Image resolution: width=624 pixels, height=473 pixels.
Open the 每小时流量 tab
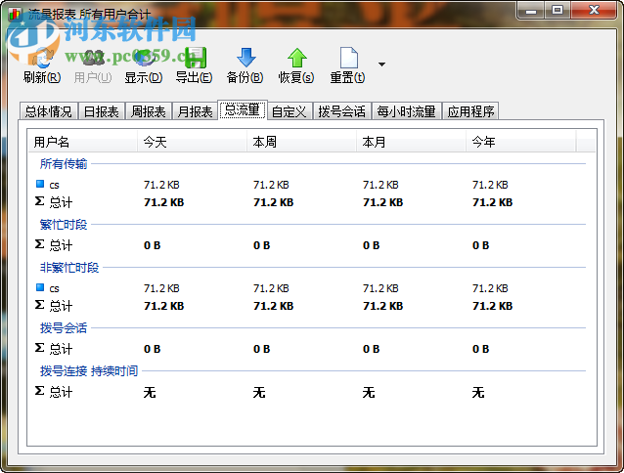pos(406,111)
